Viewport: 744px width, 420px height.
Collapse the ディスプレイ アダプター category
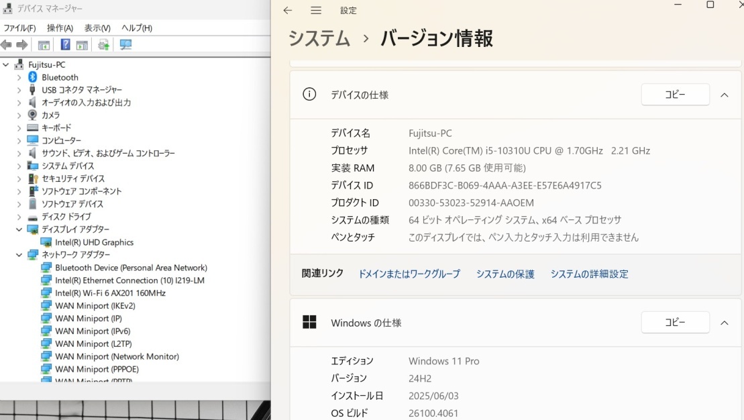click(19, 229)
